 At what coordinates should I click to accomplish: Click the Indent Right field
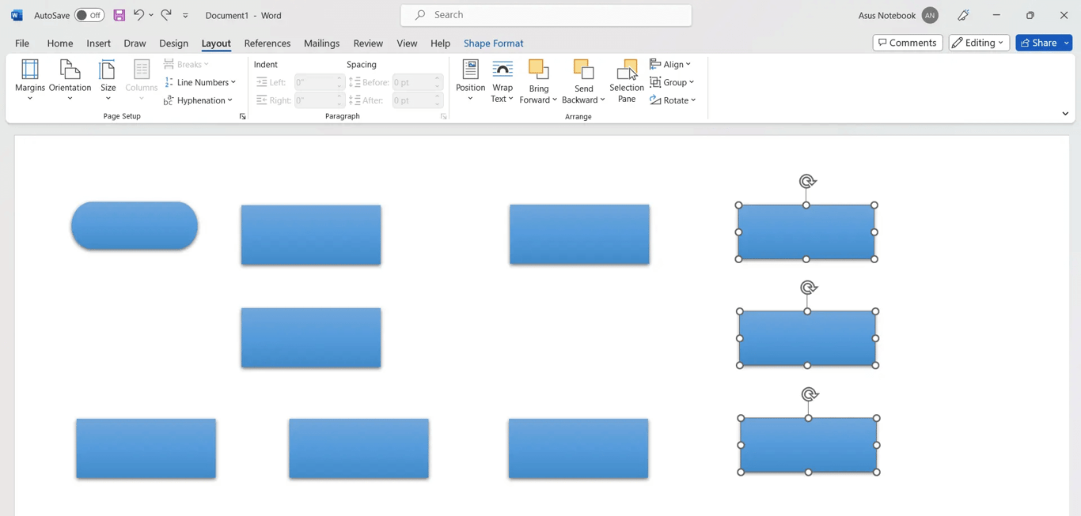coord(318,100)
